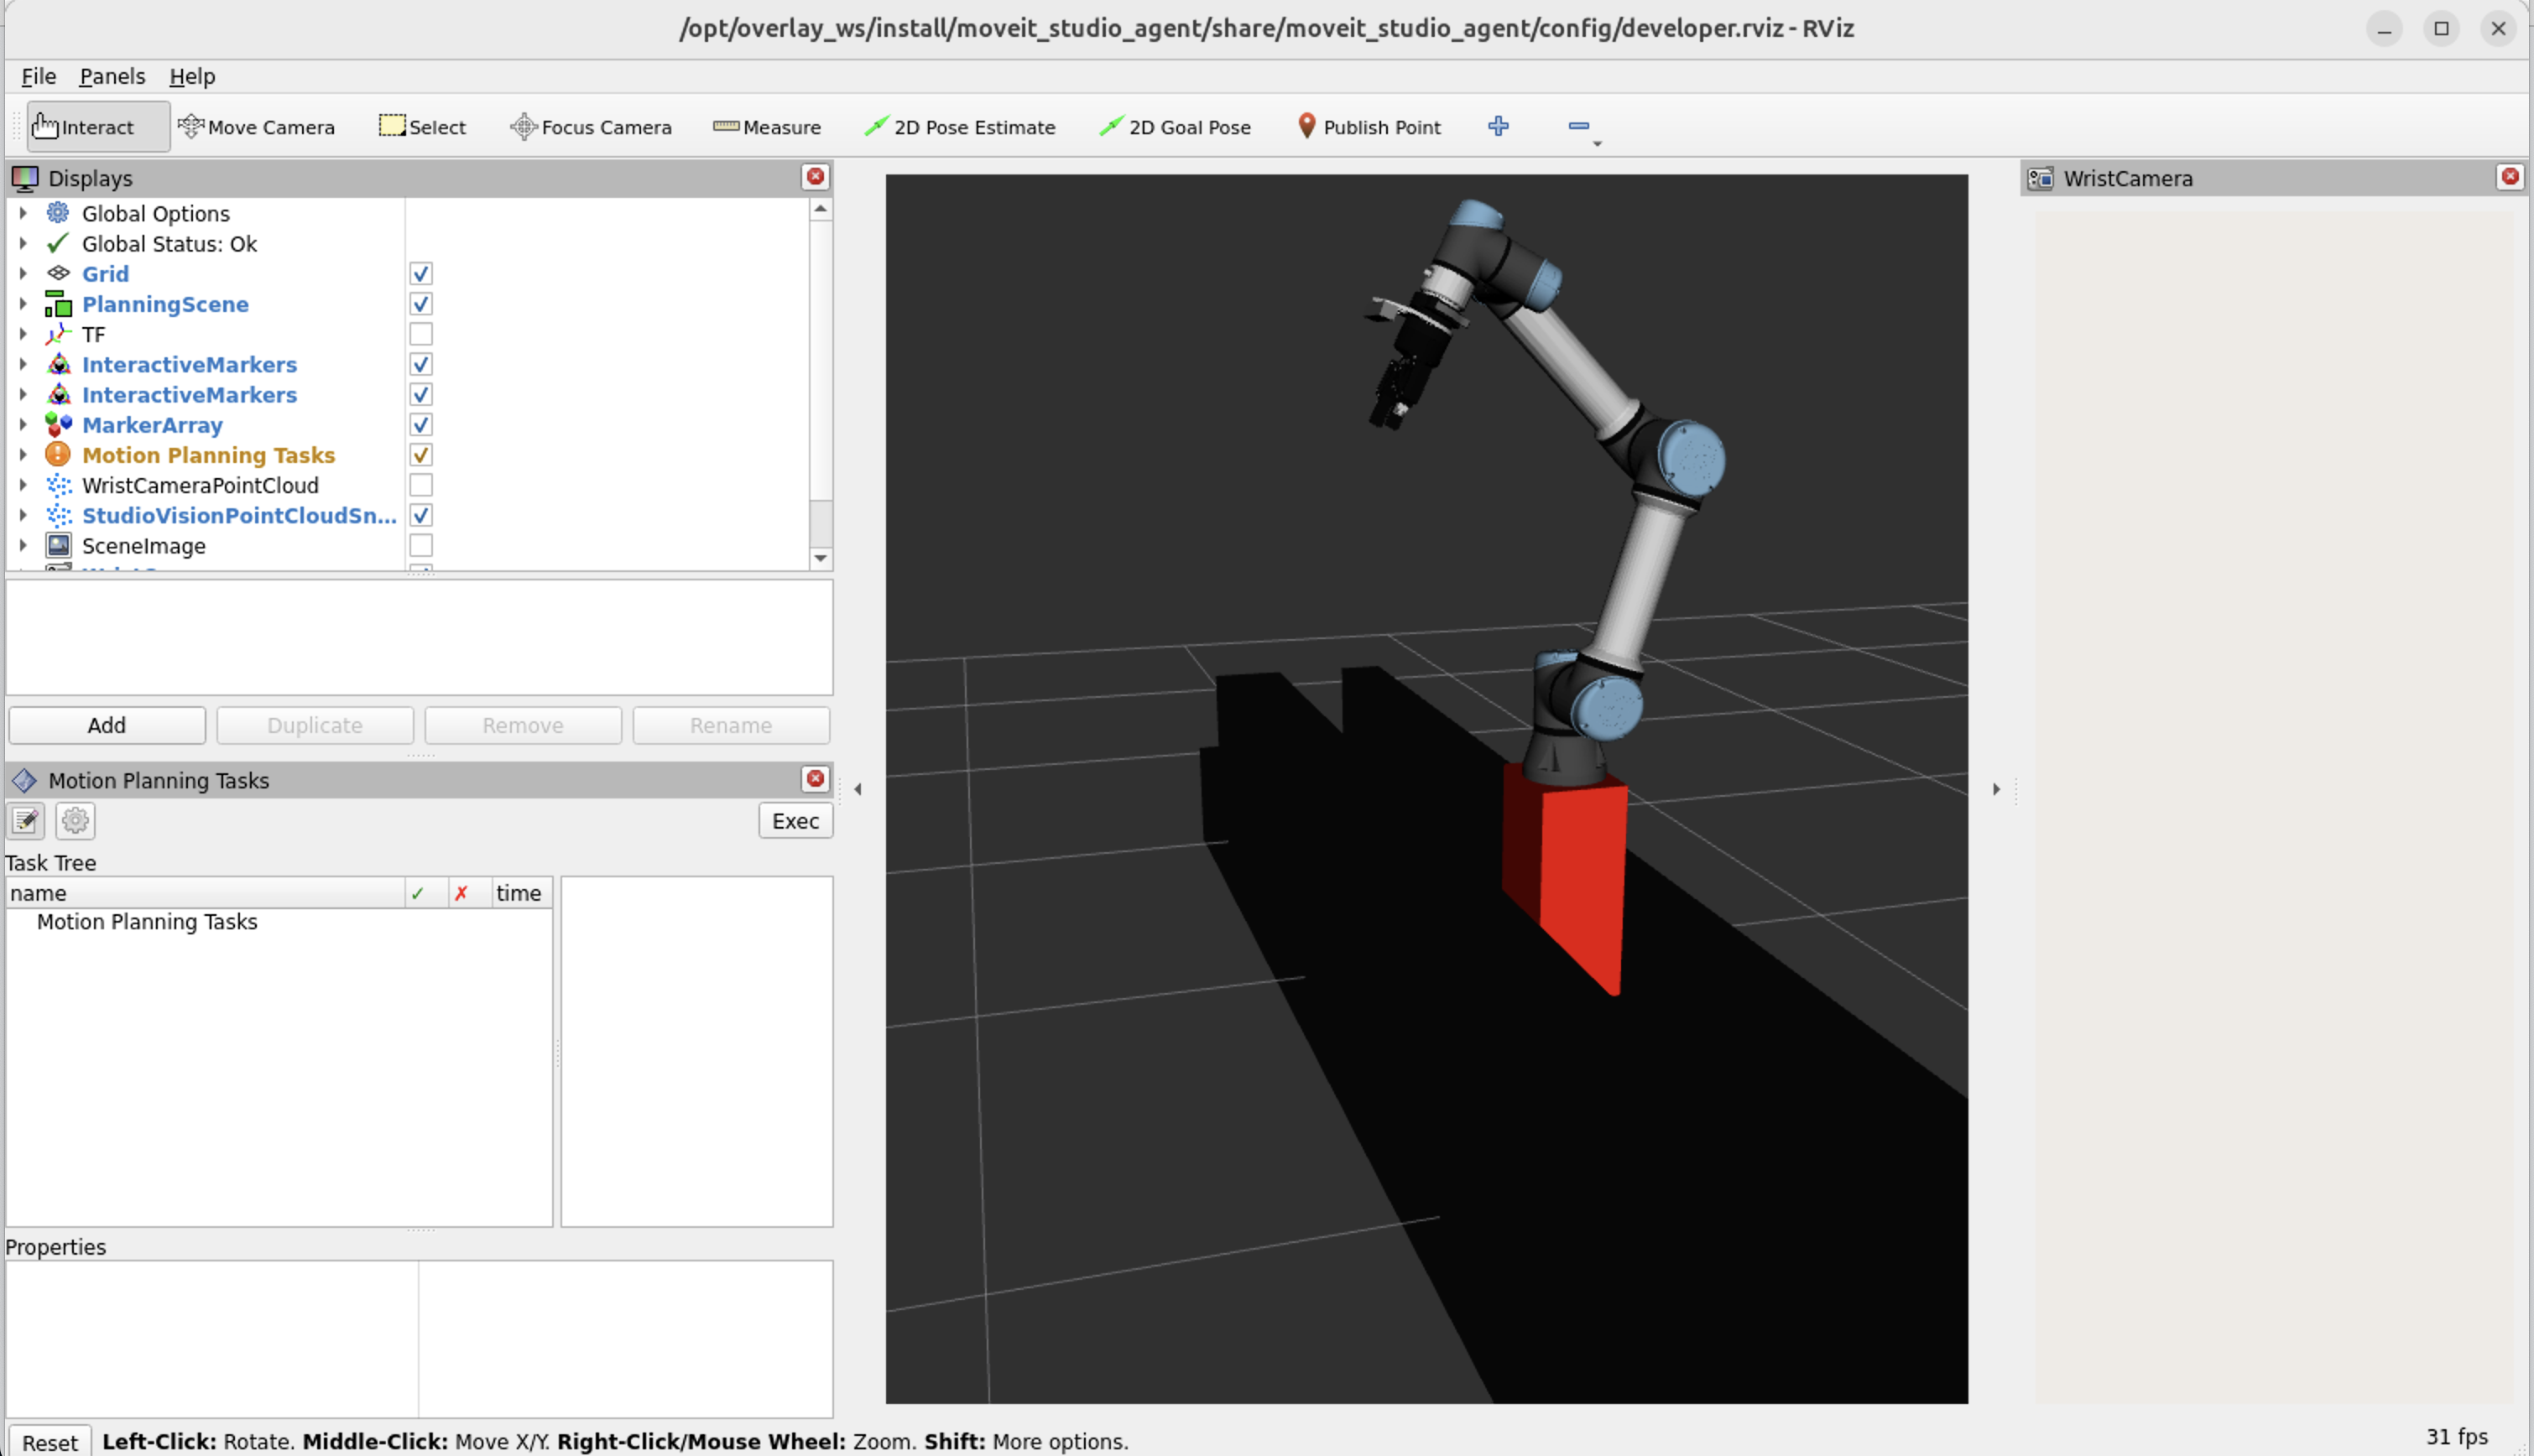Expand the TF display item
Screen dimensions: 2534x1456
(x=23, y=334)
